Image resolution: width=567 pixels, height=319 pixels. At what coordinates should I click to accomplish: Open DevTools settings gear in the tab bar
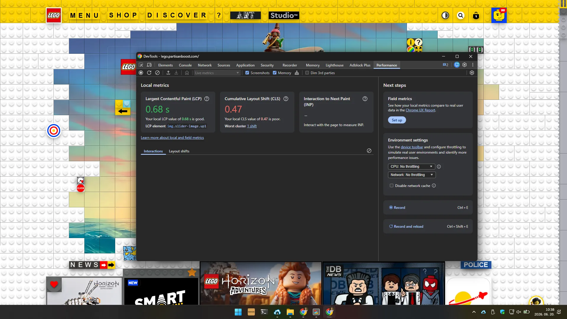click(x=465, y=65)
